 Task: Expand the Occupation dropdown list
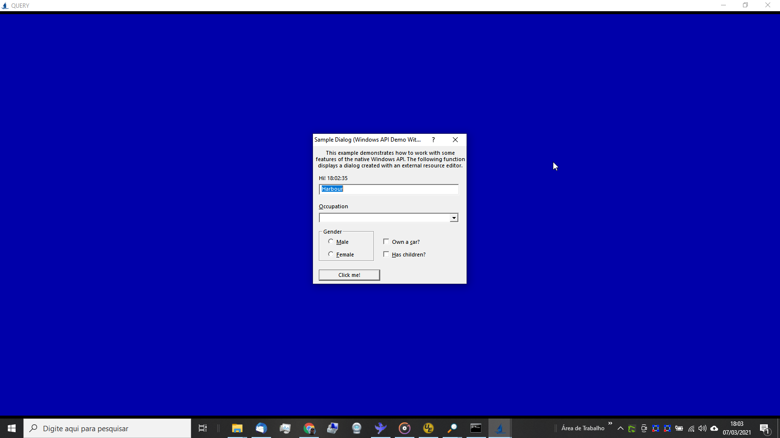click(x=454, y=218)
